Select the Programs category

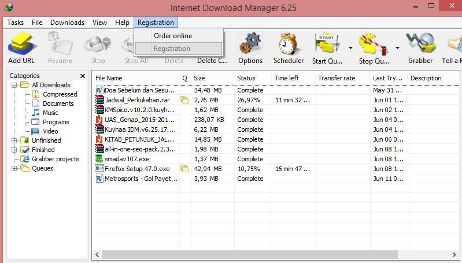(x=56, y=122)
